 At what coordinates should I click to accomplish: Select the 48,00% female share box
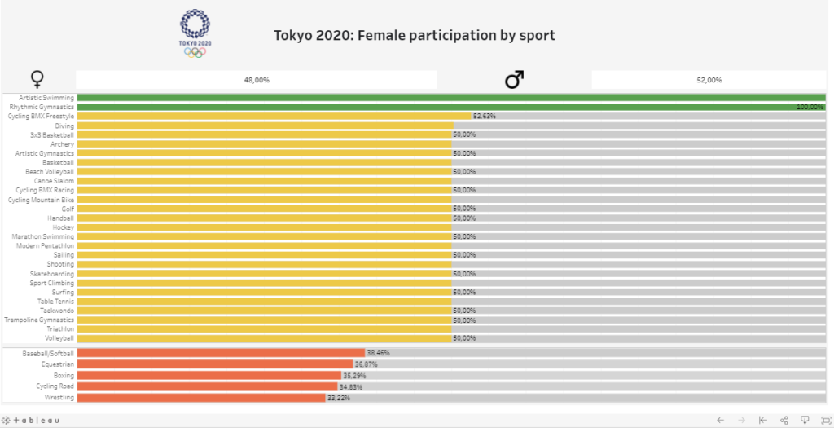(x=257, y=80)
